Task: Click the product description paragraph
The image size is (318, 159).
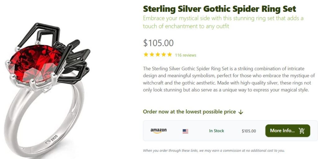Action: 229,79
